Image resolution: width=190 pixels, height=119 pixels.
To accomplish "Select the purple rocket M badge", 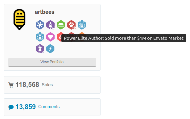I will (x=40, y=49).
